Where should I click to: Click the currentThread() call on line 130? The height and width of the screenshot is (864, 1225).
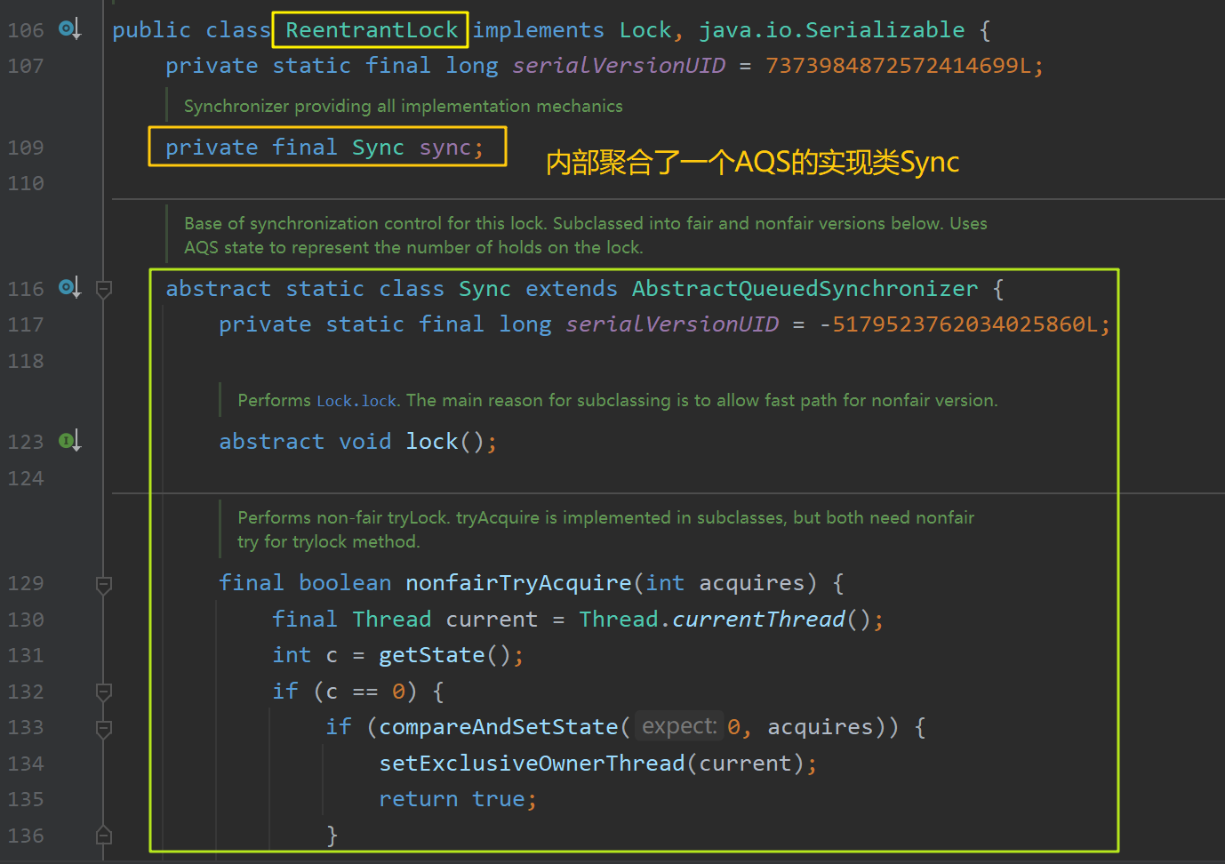758,620
